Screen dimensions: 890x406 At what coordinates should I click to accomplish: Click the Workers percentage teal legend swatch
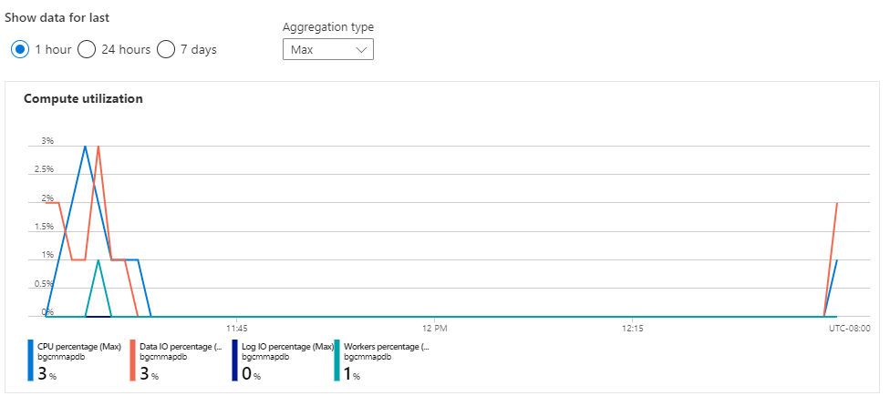click(336, 360)
